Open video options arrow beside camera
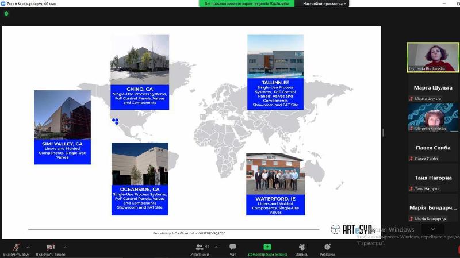The image size is (460, 258). pos(65,247)
